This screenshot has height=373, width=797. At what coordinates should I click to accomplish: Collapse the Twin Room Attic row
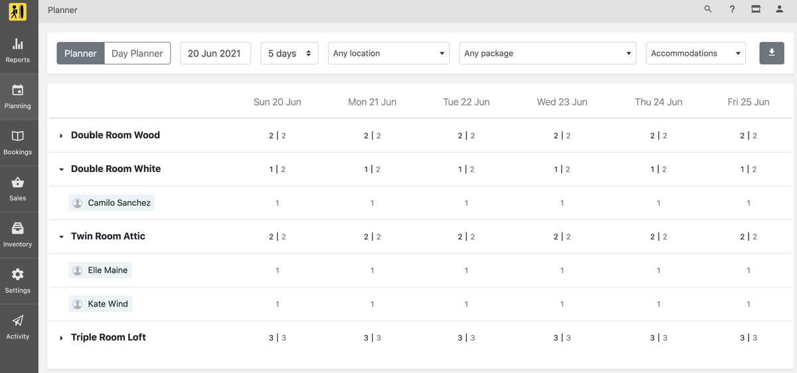point(61,236)
